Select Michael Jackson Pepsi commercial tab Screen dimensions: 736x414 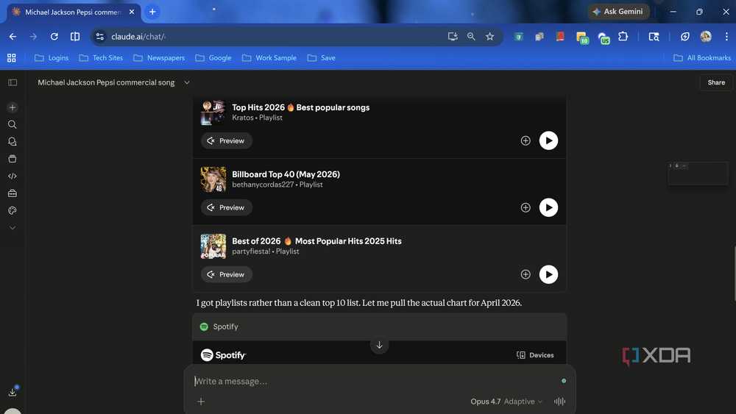tap(73, 12)
